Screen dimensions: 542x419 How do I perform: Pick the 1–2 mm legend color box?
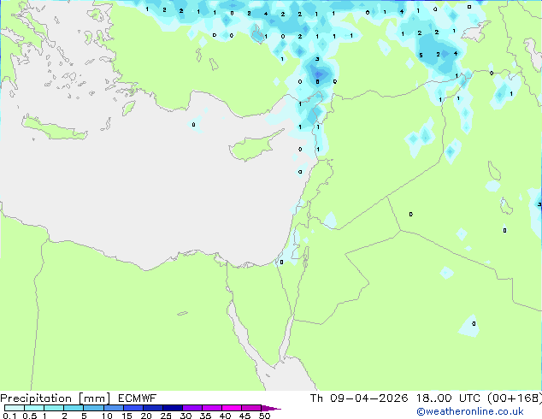point(54,408)
